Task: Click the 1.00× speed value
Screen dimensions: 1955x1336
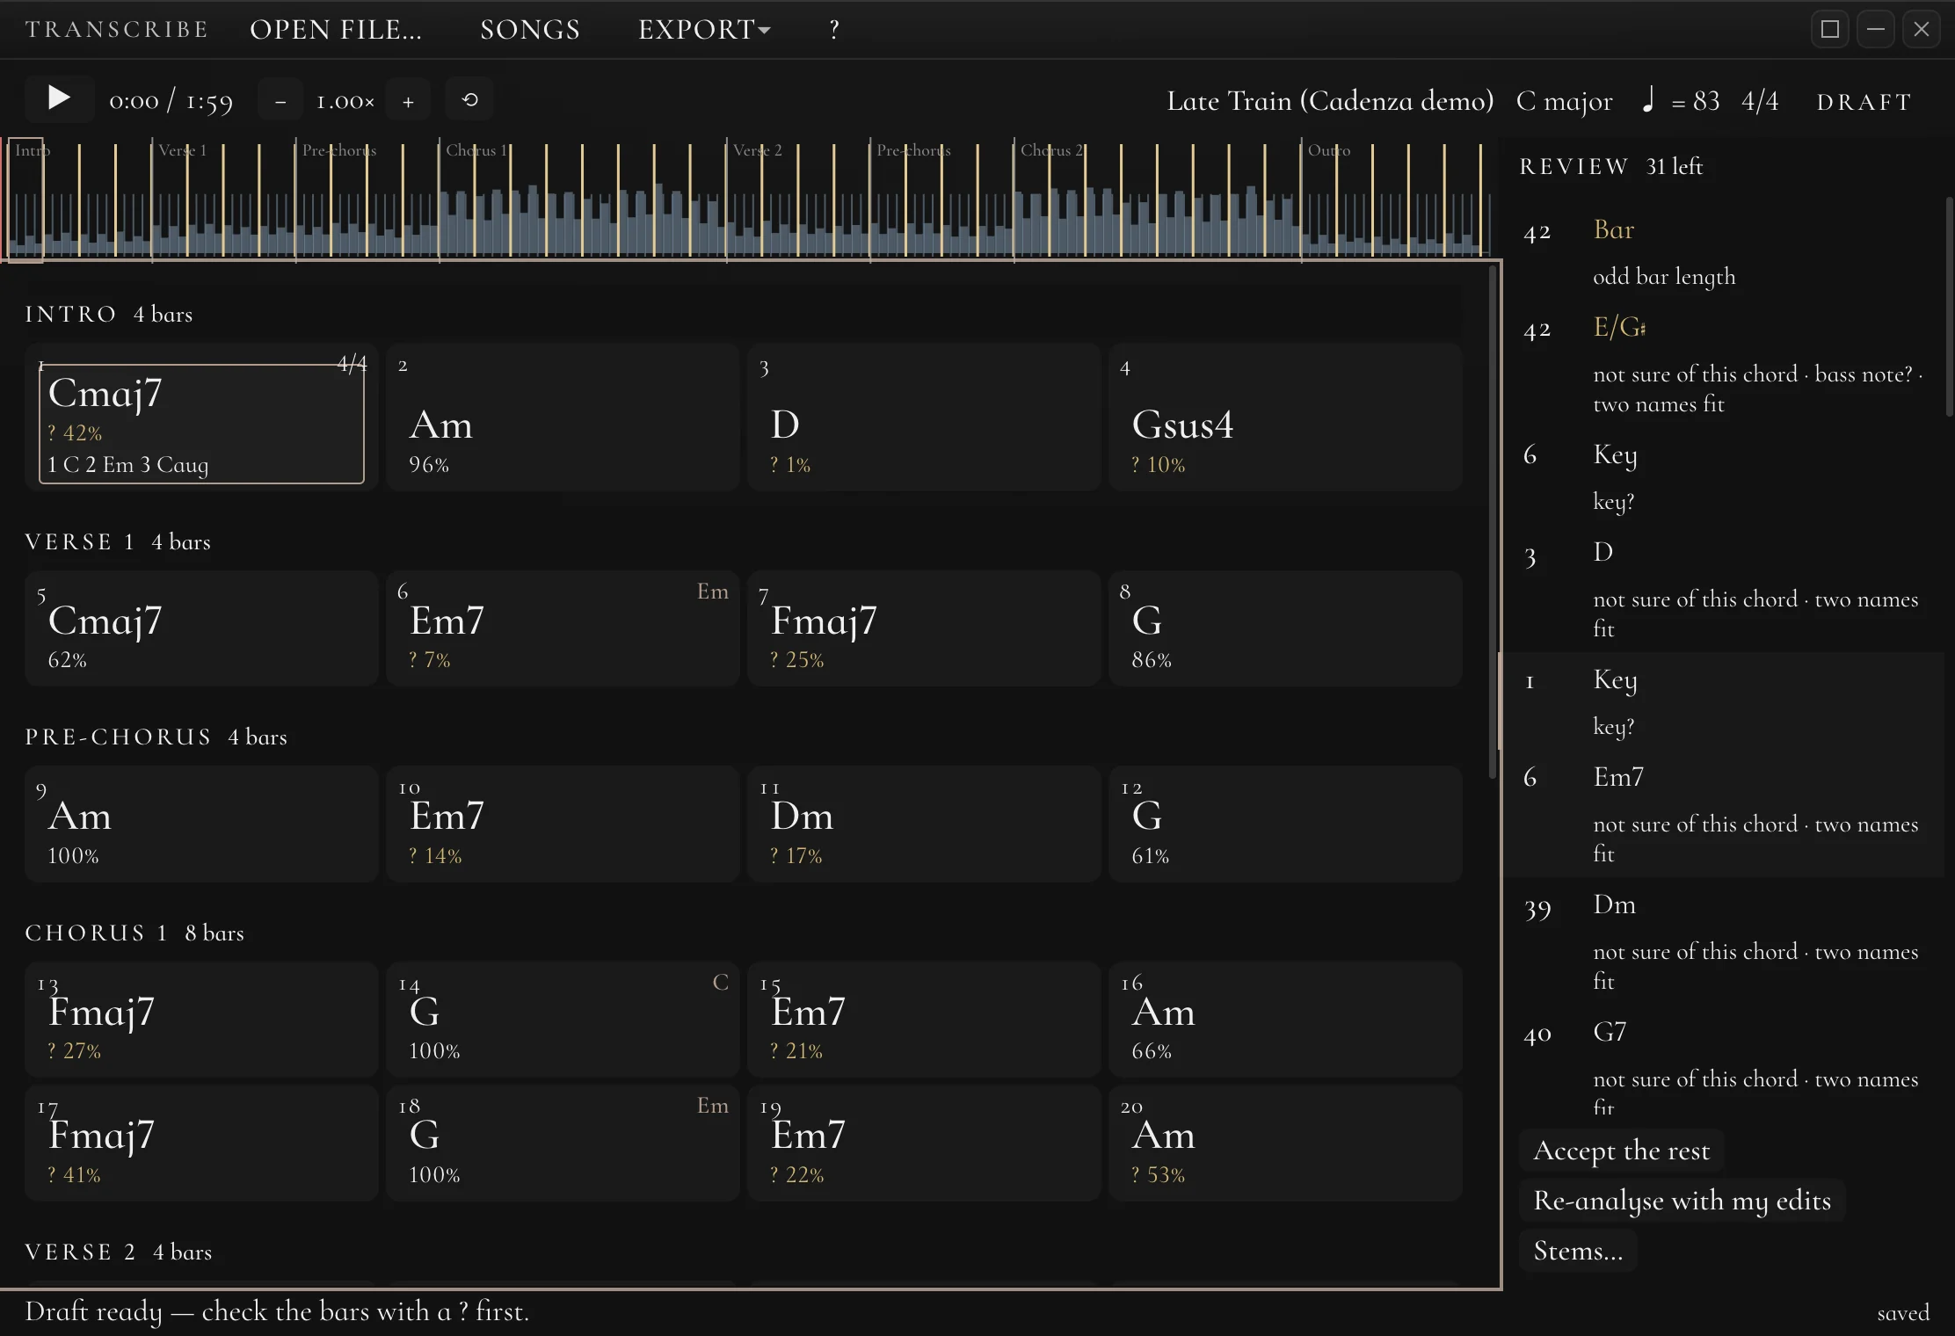Action: click(345, 101)
